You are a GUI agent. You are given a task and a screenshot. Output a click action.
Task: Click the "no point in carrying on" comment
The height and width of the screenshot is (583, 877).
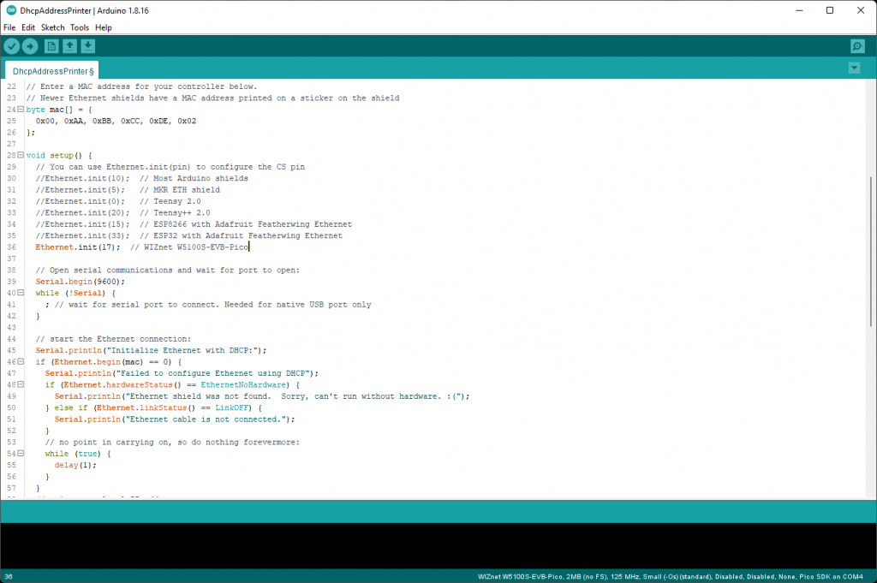pyautogui.click(x=172, y=442)
